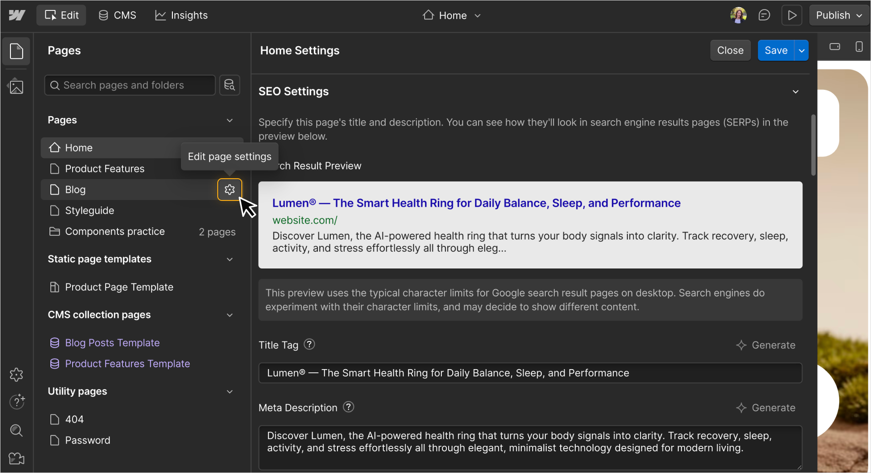Click Generate sparkle for Meta Description
This screenshot has height=473, width=871.
(x=765, y=408)
